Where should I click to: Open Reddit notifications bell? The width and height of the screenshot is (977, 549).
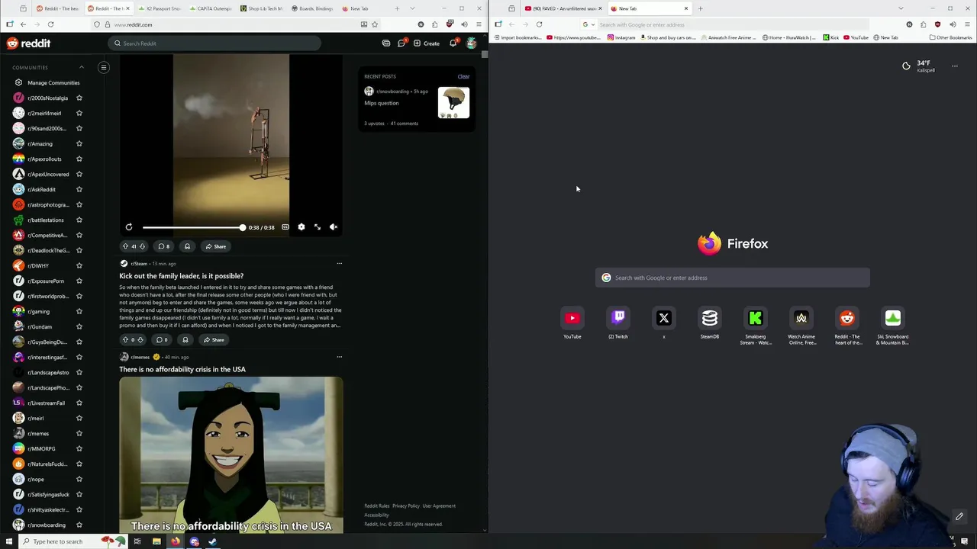453,43
